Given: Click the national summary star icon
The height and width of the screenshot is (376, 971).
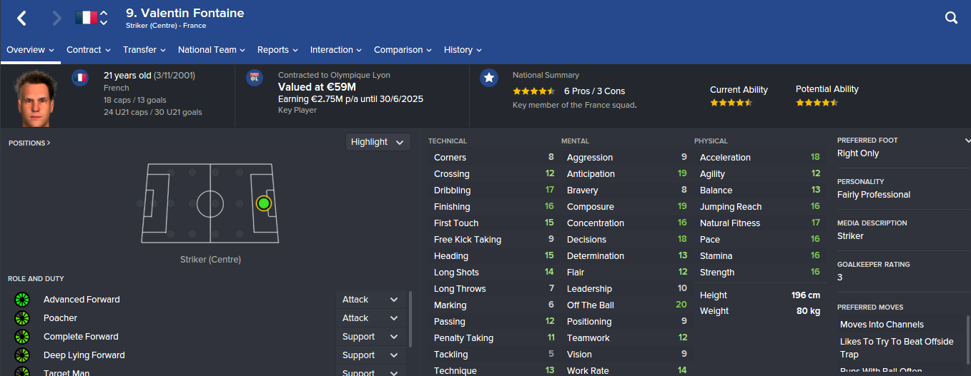Looking at the screenshot, I should click(x=489, y=78).
